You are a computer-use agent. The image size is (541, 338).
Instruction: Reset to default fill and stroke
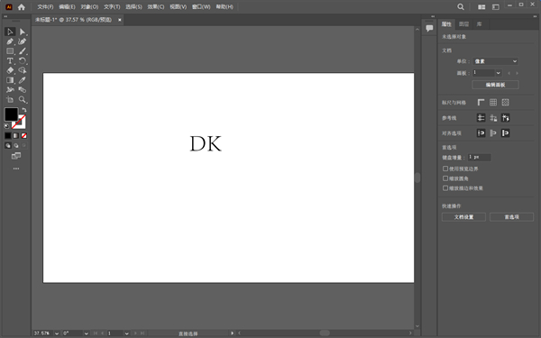pos(6,126)
